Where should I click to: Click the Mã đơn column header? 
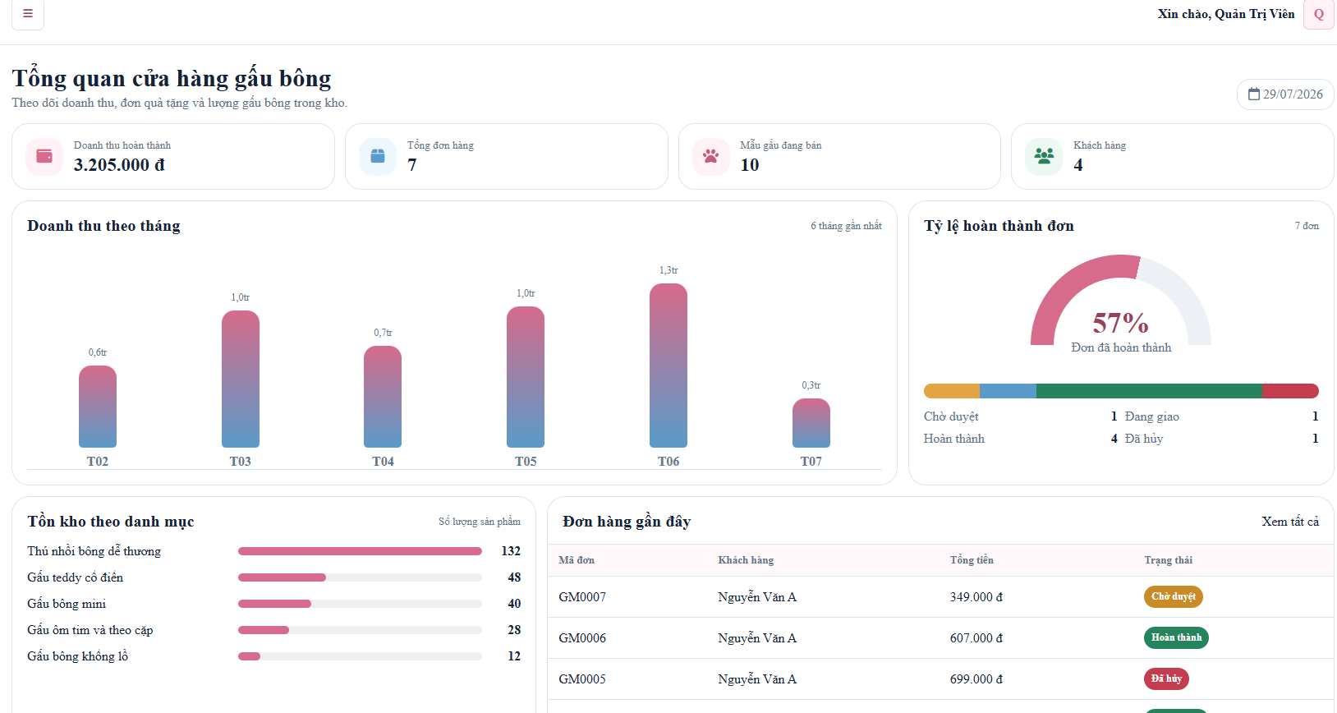coord(577,560)
